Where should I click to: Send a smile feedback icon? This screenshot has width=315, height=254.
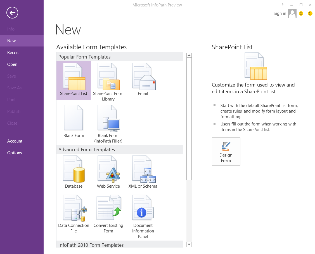pyautogui.click(x=301, y=13)
